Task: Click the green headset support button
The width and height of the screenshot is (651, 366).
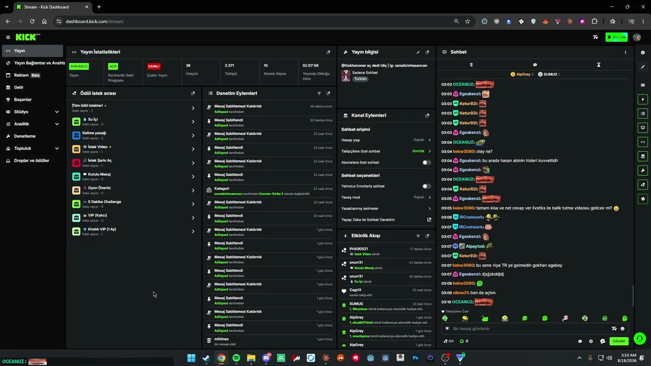Action: 640,338
